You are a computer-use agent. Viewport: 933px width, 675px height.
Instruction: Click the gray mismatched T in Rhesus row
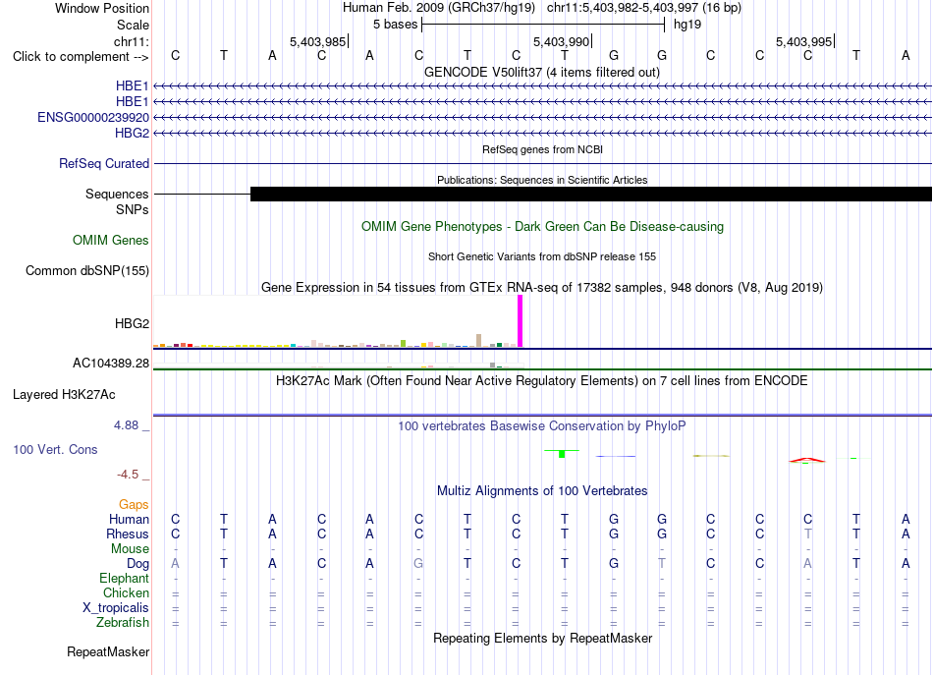807,534
